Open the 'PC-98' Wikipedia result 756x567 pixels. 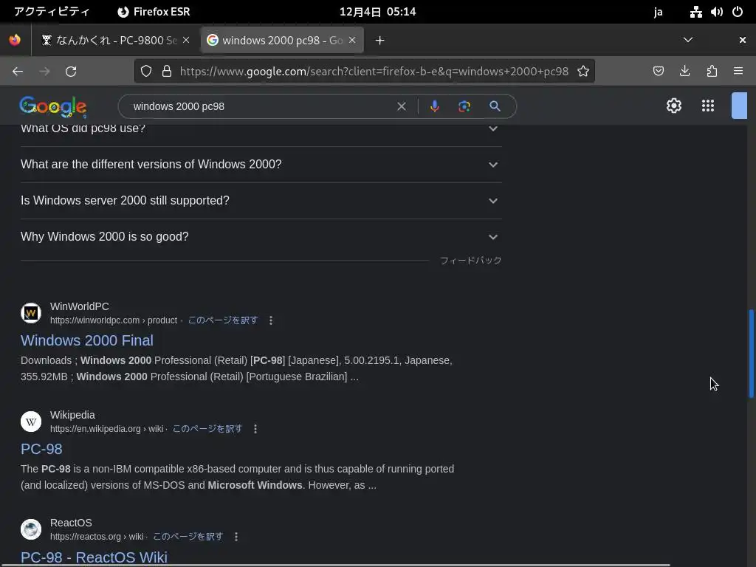[x=41, y=449]
